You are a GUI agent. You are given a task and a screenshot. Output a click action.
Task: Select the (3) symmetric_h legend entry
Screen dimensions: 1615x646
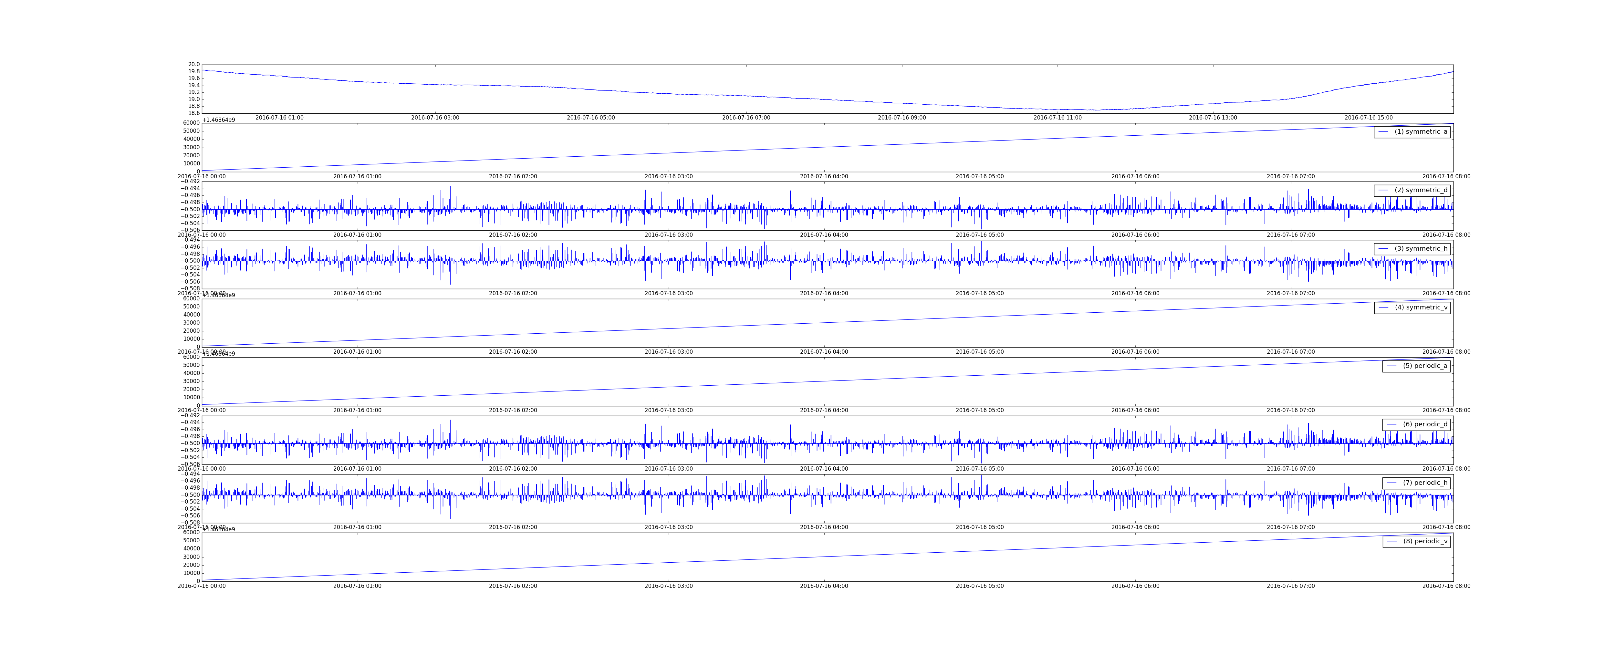click(1421, 249)
